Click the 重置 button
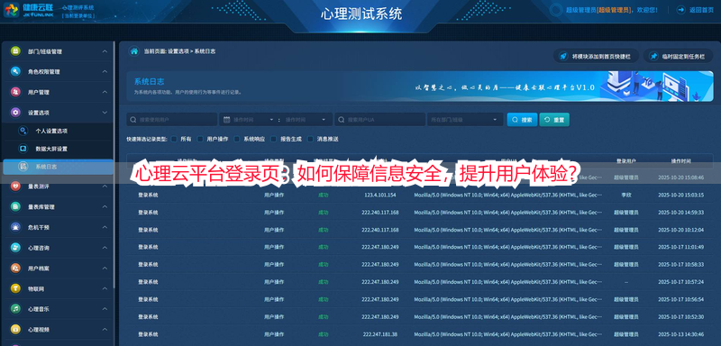Image resolution: width=721 pixels, height=346 pixels. [554, 120]
